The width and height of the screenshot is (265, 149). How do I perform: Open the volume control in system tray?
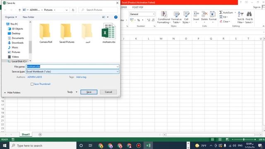[x=234, y=145]
